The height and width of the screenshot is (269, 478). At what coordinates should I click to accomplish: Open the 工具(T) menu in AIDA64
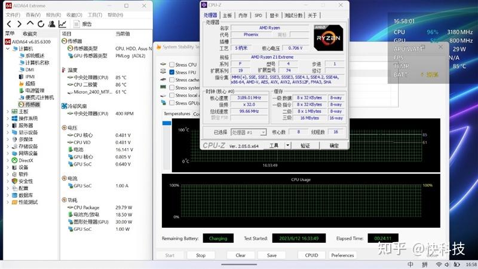click(x=95, y=15)
